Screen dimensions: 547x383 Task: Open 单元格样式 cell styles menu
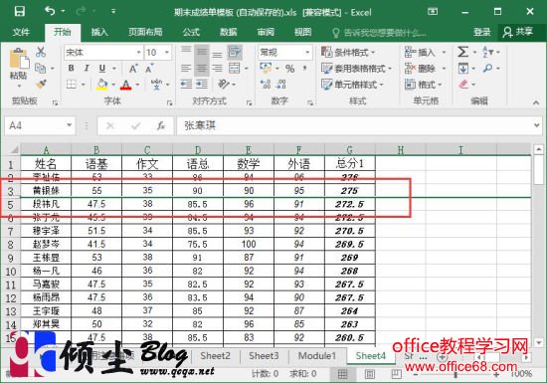coord(352,85)
